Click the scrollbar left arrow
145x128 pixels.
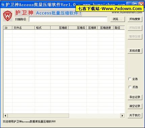(x=5, y=116)
